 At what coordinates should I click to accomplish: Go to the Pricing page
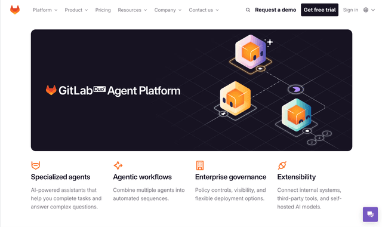[x=103, y=10]
